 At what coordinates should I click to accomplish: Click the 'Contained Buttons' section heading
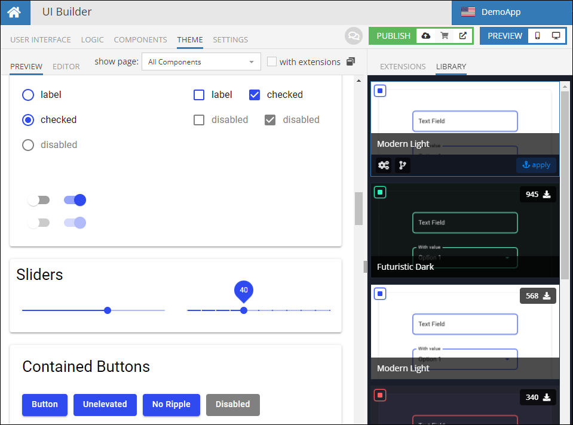[86, 367]
